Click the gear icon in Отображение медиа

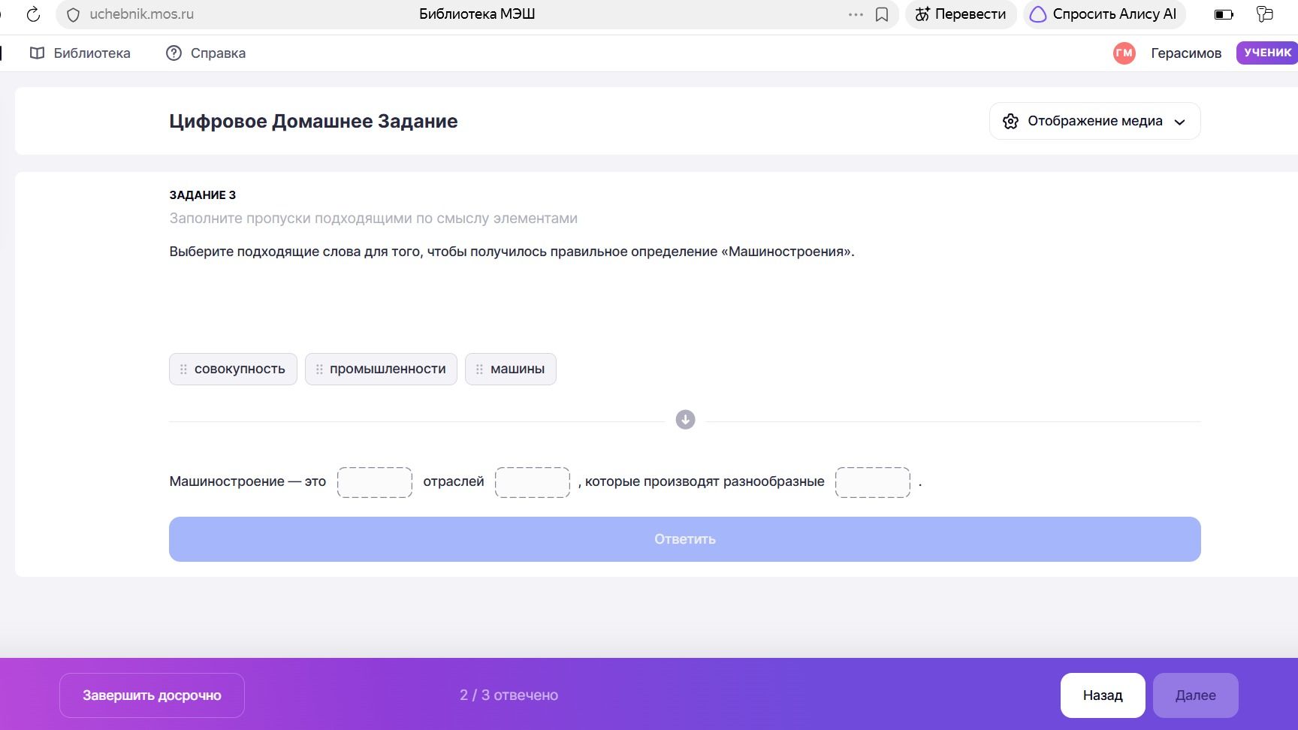click(x=1010, y=122)
